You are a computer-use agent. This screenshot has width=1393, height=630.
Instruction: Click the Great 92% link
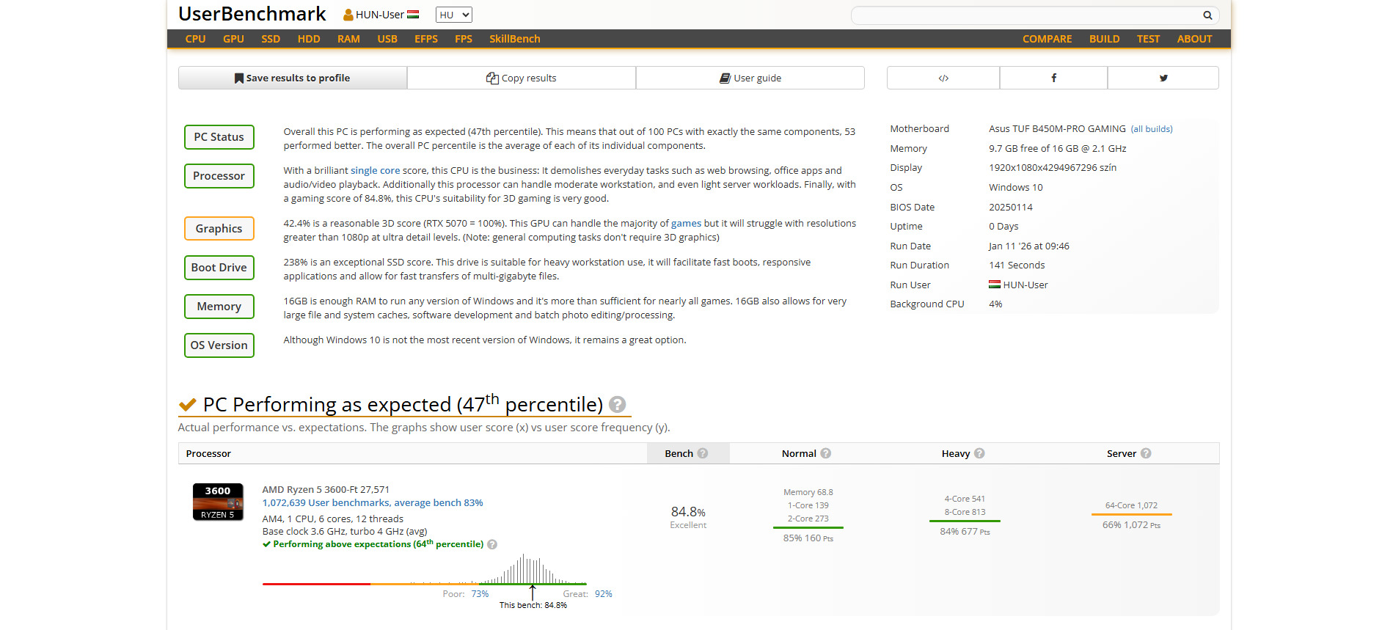(603, 594)
